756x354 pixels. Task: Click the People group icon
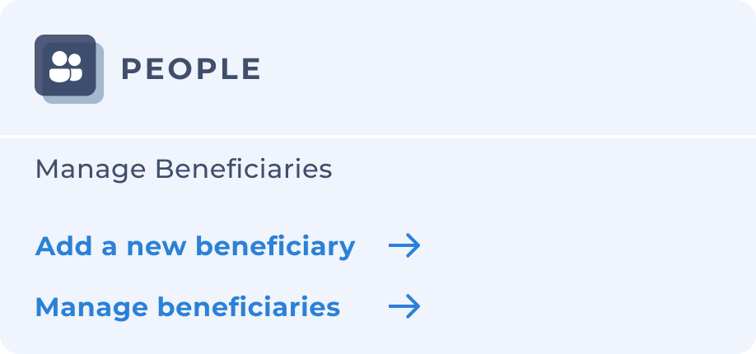point(66,66)
